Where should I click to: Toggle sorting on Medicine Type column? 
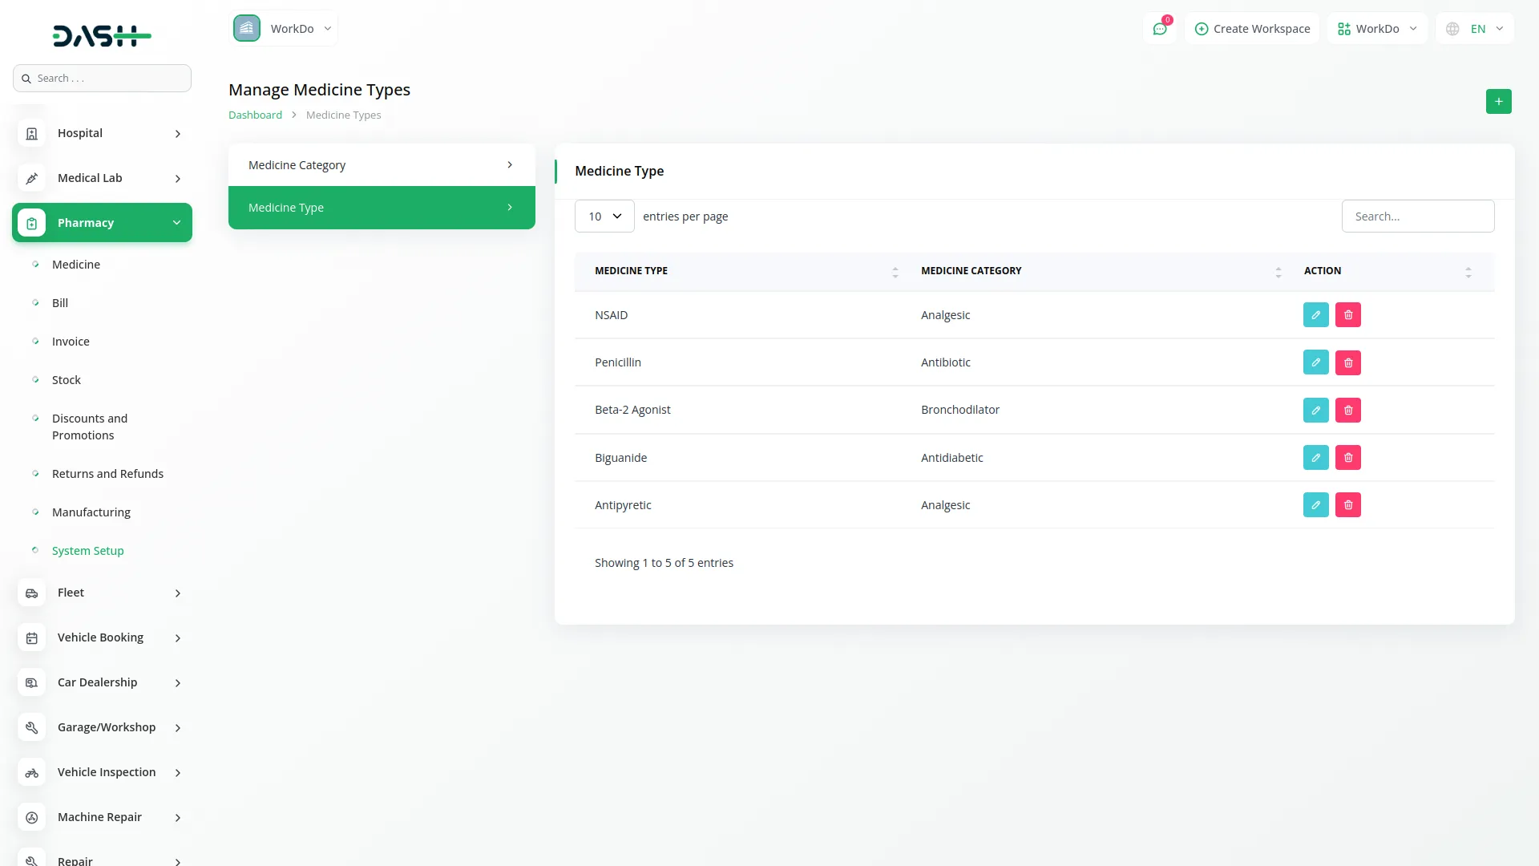point(895,272)
